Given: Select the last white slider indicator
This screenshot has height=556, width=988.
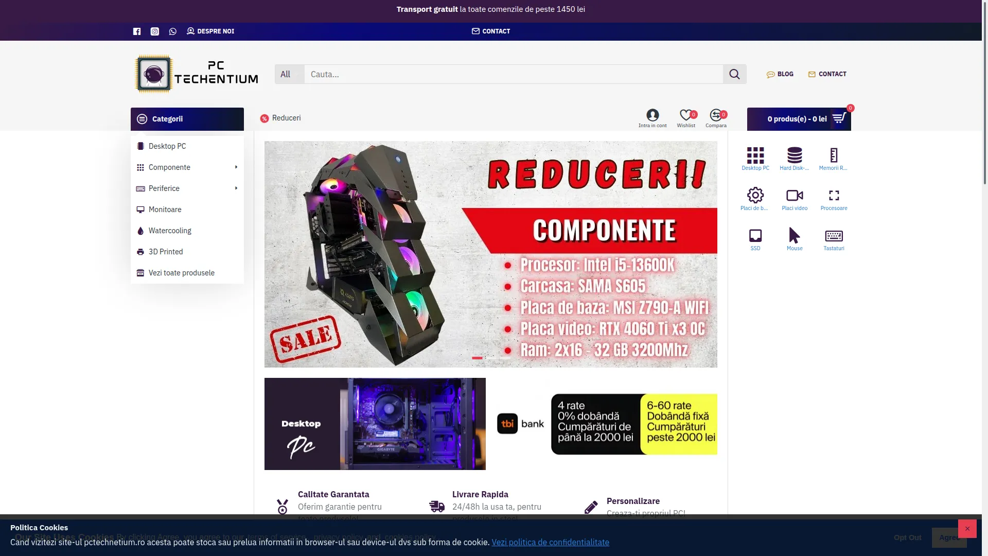Looking at the screenshot, I should coord(506,358).
